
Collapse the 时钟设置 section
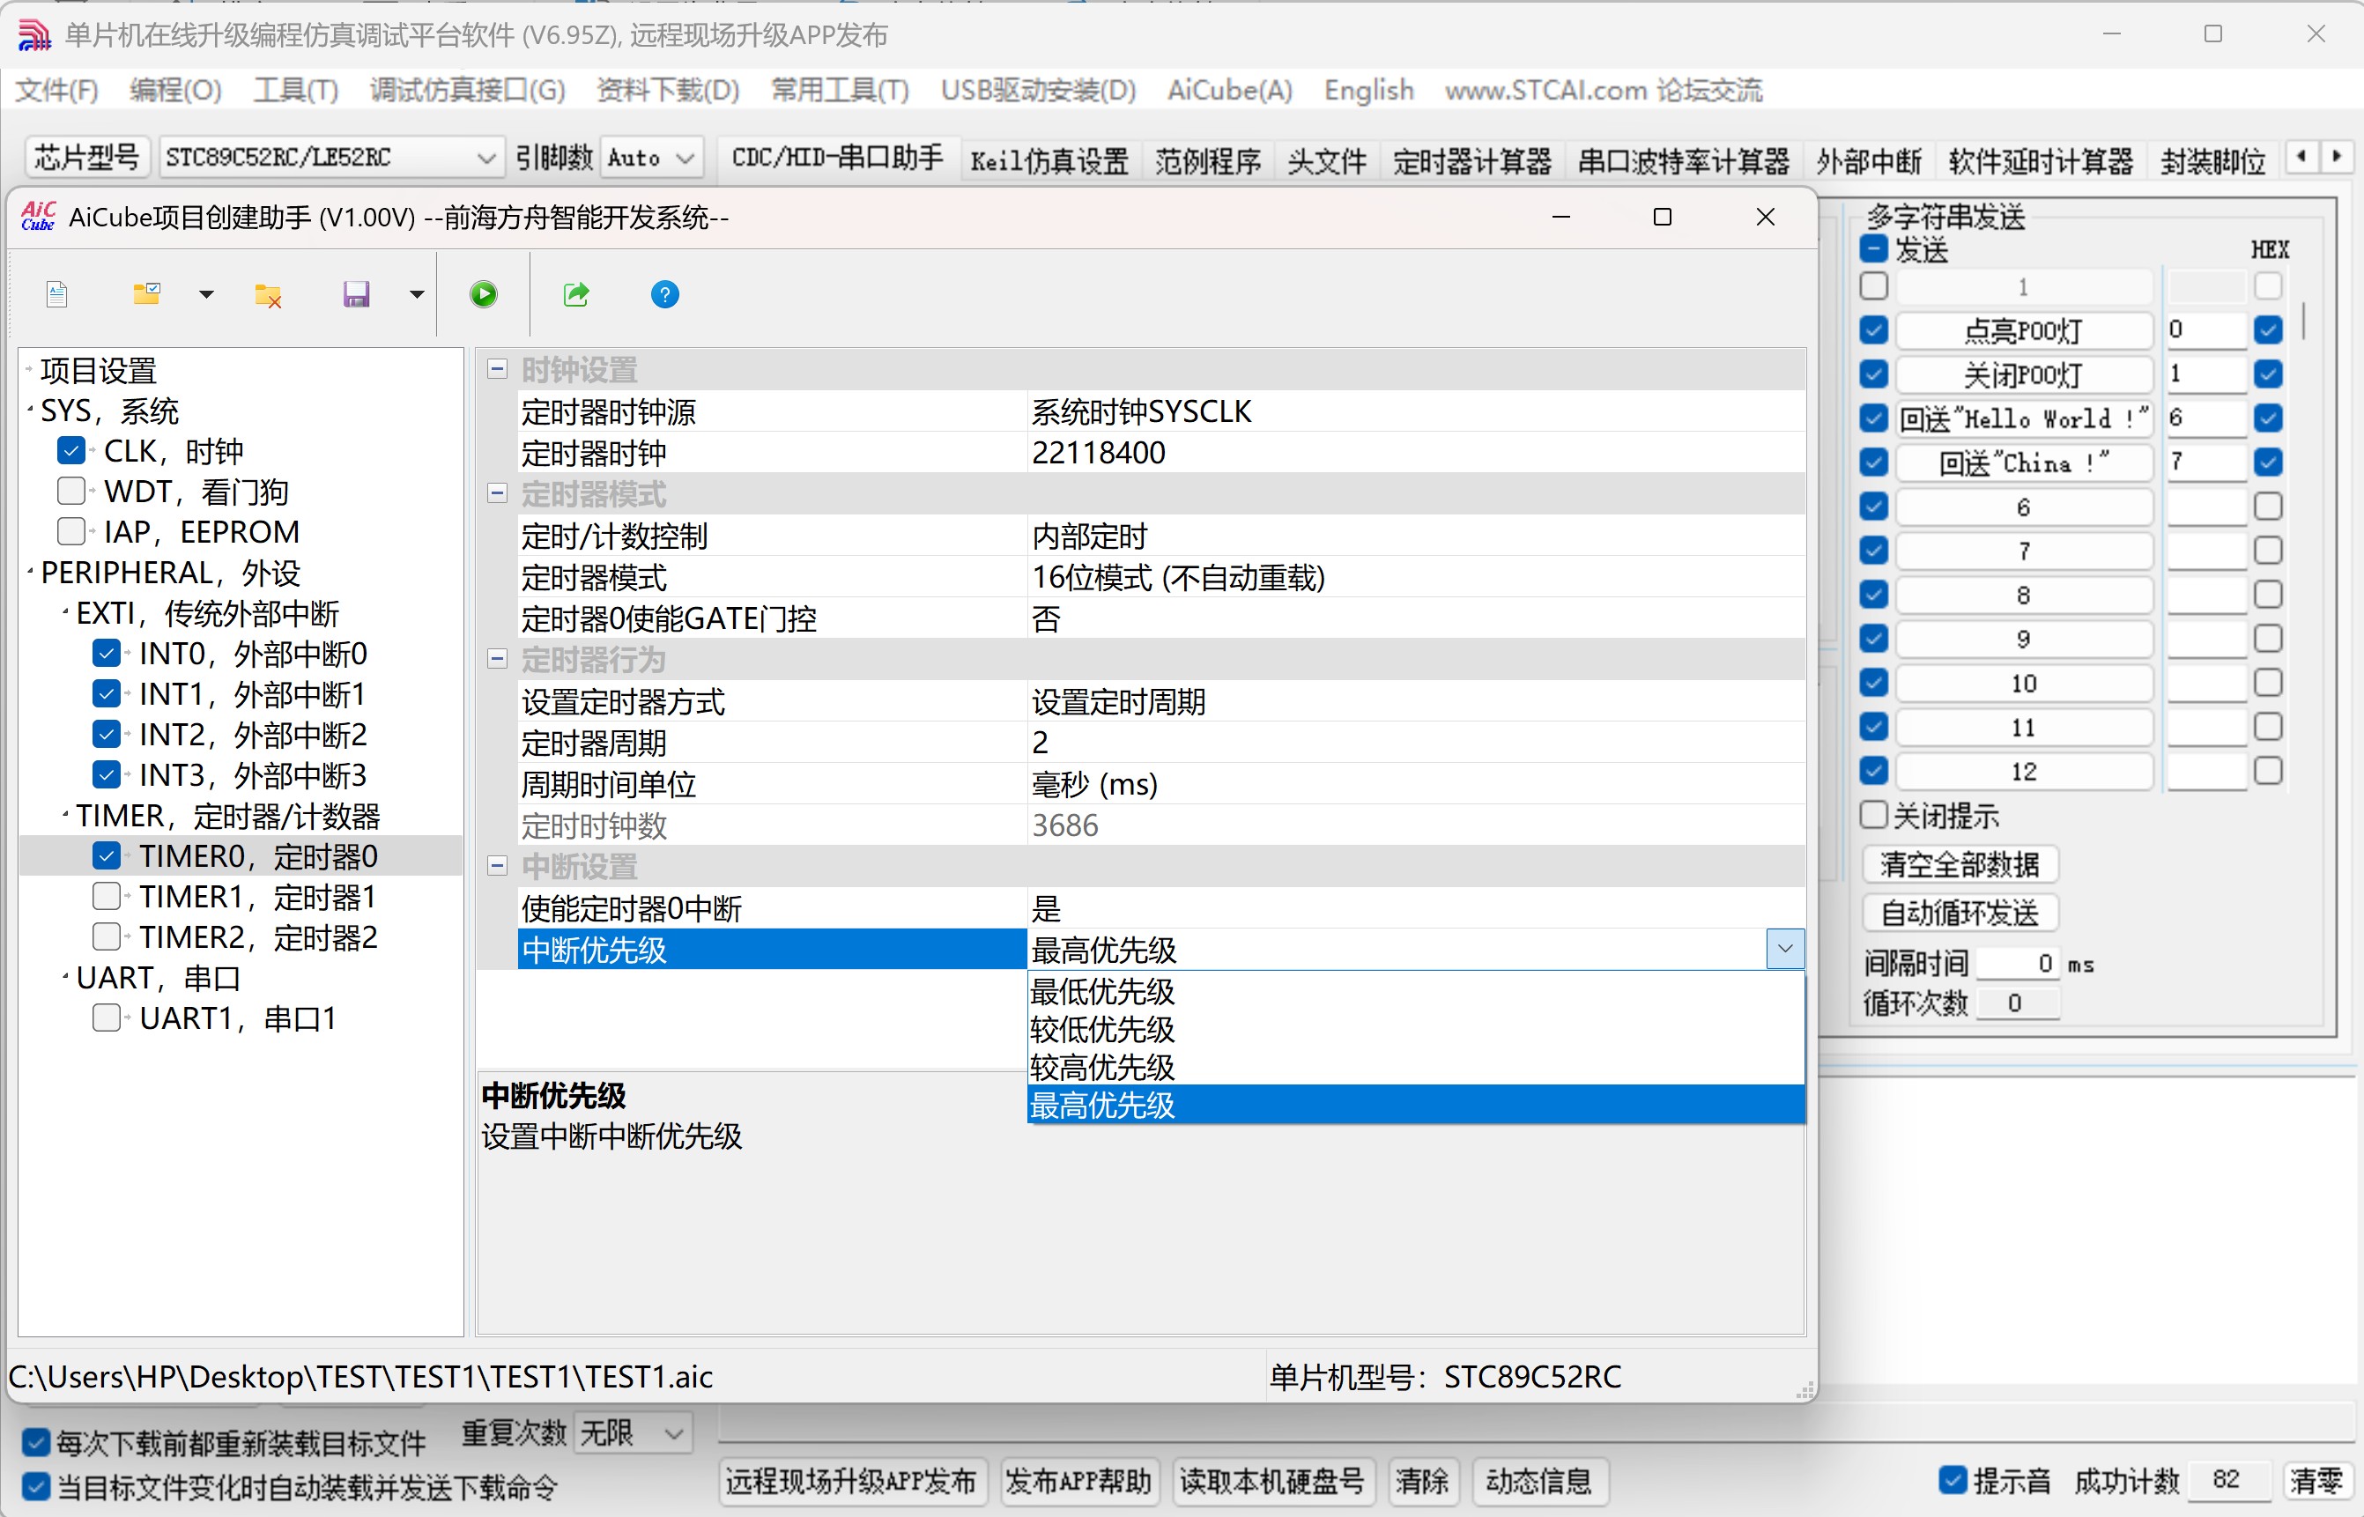point(498,369)
